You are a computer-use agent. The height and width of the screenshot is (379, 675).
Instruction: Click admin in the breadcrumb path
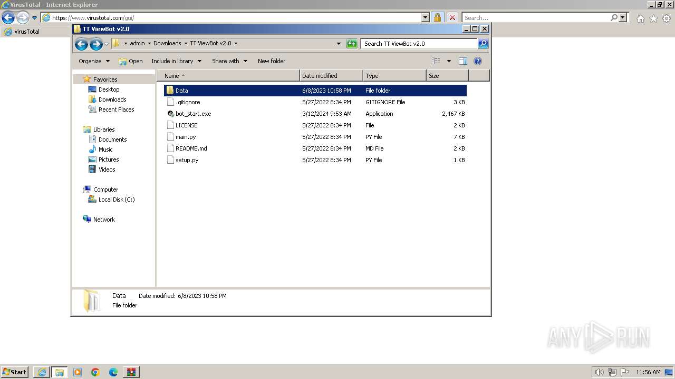(x=137, y=44)
